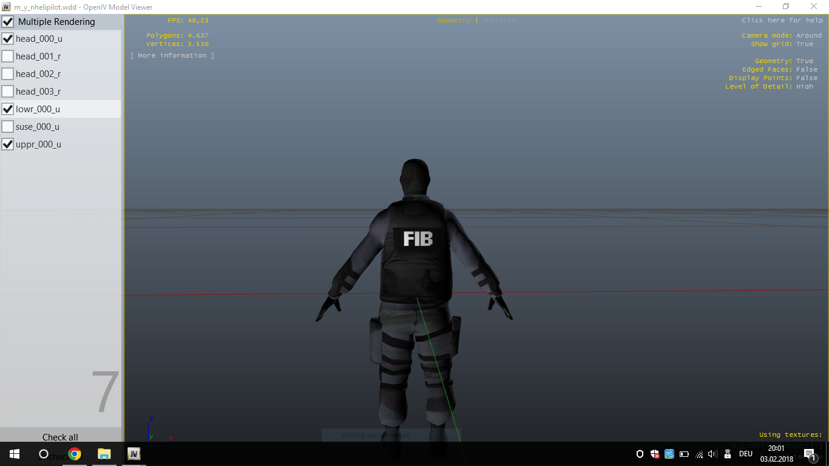Uncheck the Multiple Rendering checkbox
The image size is (829, 466).
[x=8, y=22]
